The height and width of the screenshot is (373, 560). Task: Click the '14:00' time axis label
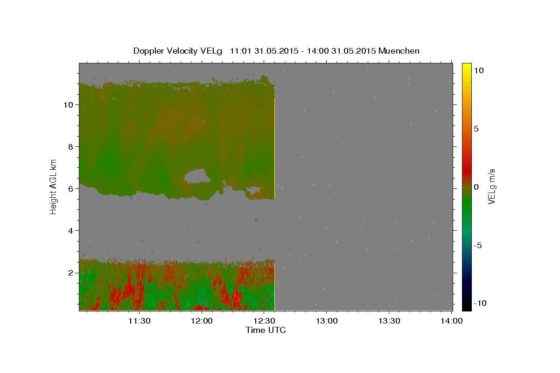coord(452,321)
